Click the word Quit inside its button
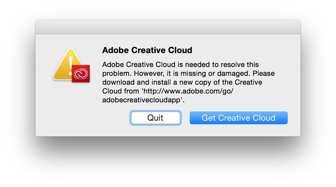Viewport: 336px width, 187px height. point(155,118)
